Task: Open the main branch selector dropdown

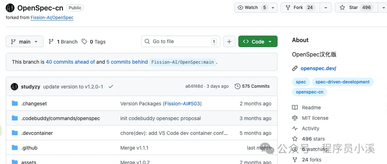Action: tap(25, 41)
